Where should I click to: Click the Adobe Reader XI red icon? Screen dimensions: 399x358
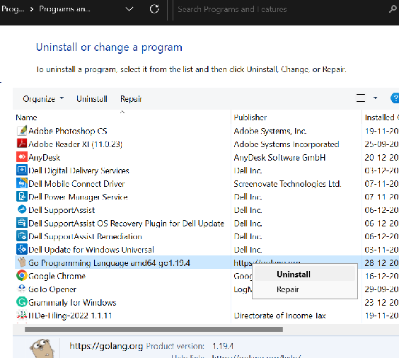[22, 144]
